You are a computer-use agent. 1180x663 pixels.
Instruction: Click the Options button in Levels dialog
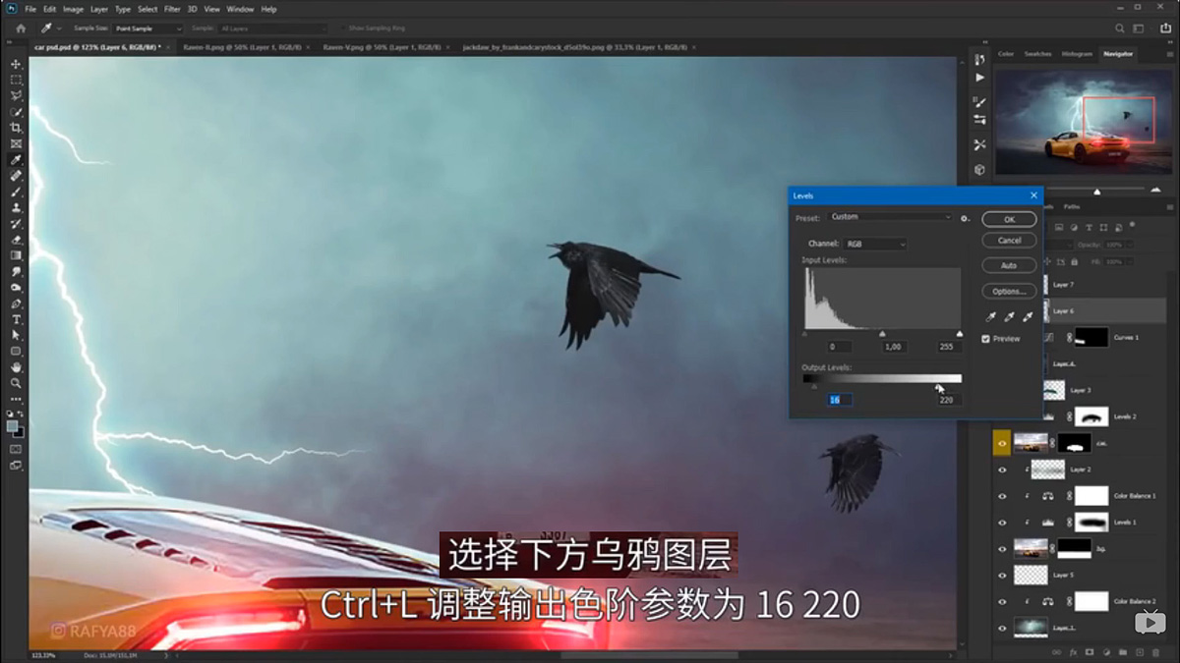pyautogui.click(x=1009, y=291)
